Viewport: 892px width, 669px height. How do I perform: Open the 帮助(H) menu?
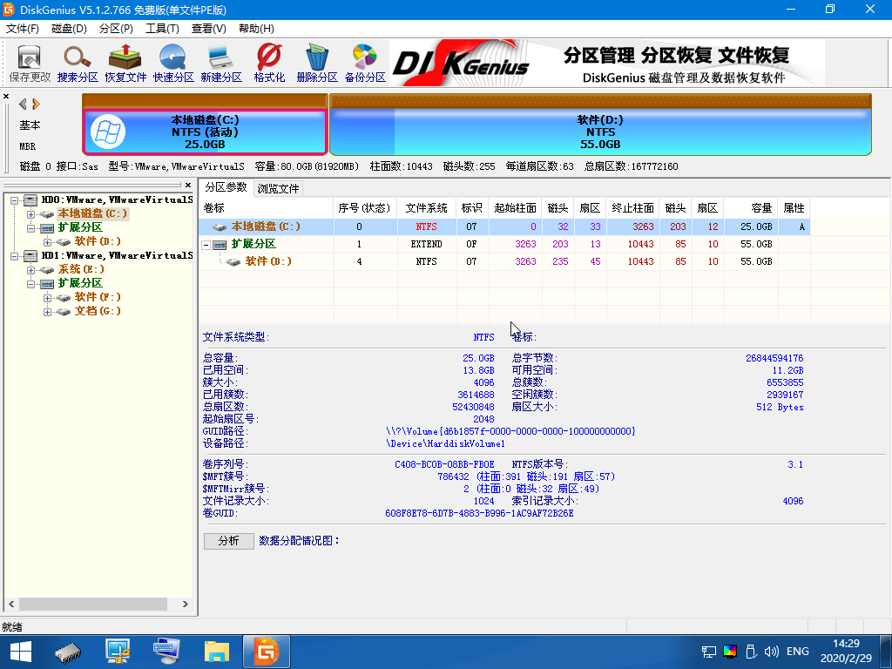tap(256, 29)
